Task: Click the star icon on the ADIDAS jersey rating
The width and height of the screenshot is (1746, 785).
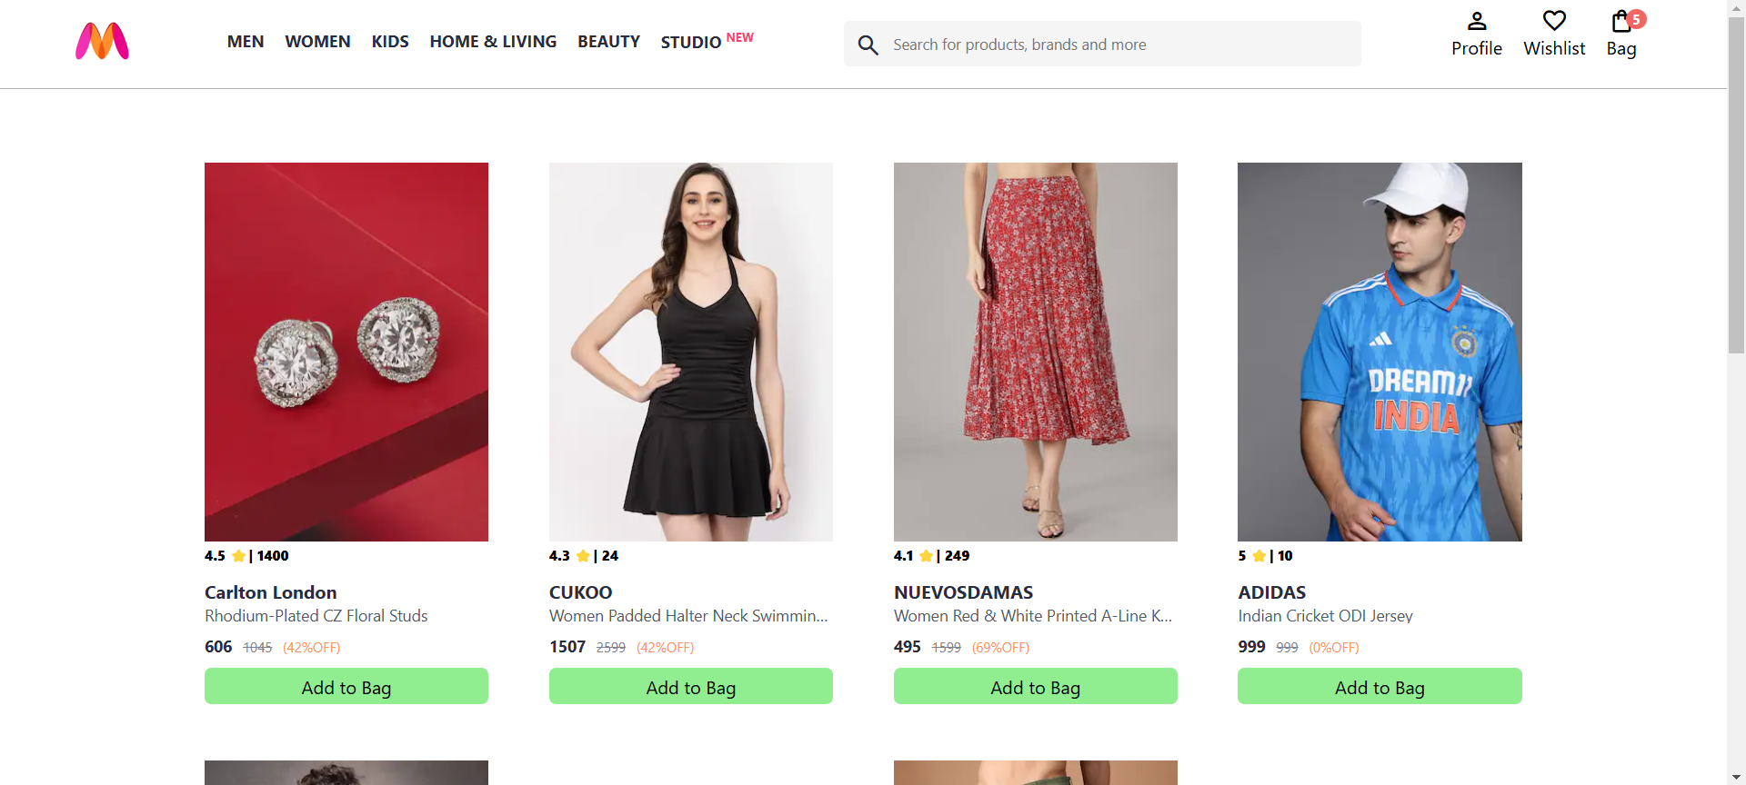Action: tap(1259, 555)
